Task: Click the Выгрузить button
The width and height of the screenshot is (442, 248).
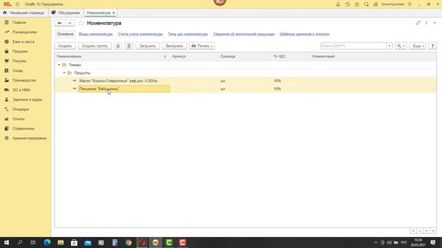Action: [175, 46]
